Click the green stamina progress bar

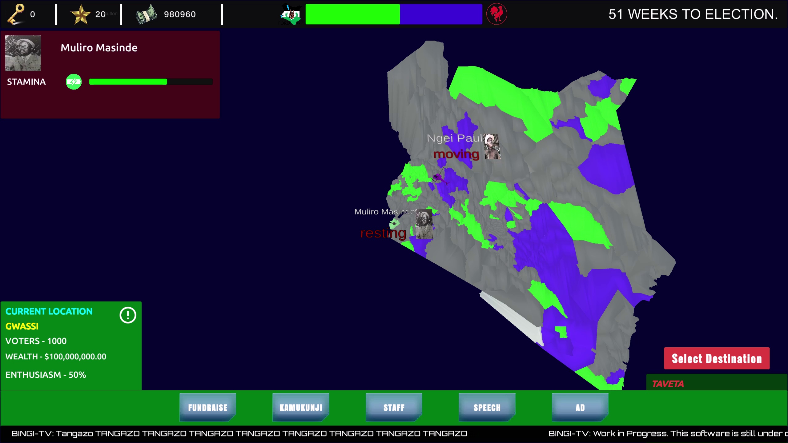(128, 82)
